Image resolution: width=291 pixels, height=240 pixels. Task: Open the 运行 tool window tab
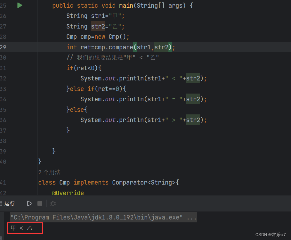(9, 203)
